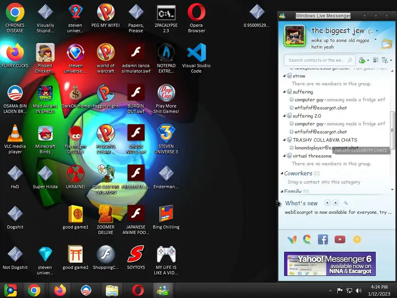The image size is (397, 298).
Task: Open the YouTube icon in Messenger footer
Action: coord(340,239)
